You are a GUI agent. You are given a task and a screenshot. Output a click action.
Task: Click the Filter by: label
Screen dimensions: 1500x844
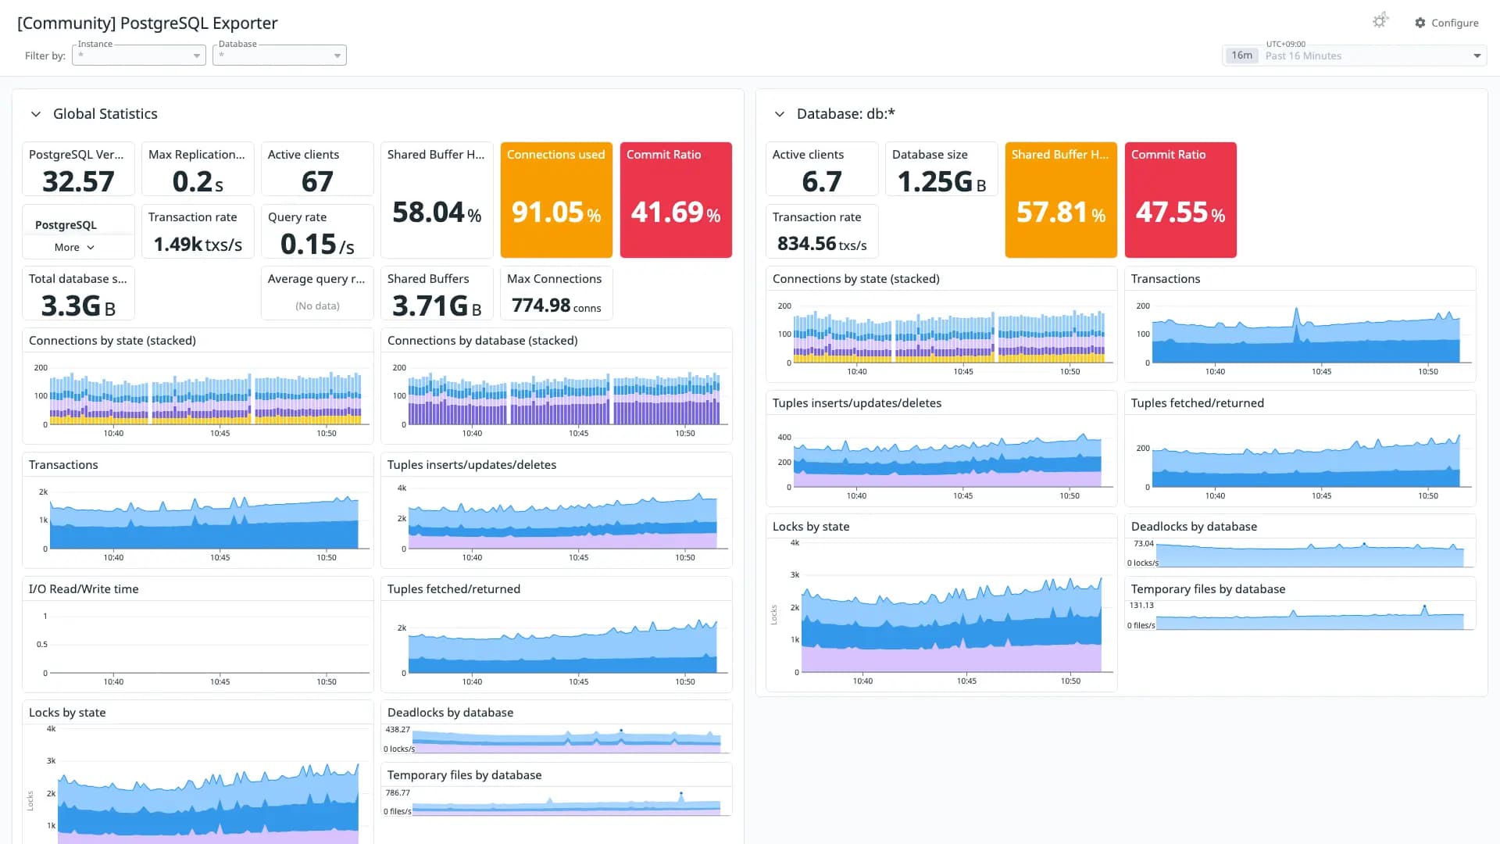[x=45, y=55]
